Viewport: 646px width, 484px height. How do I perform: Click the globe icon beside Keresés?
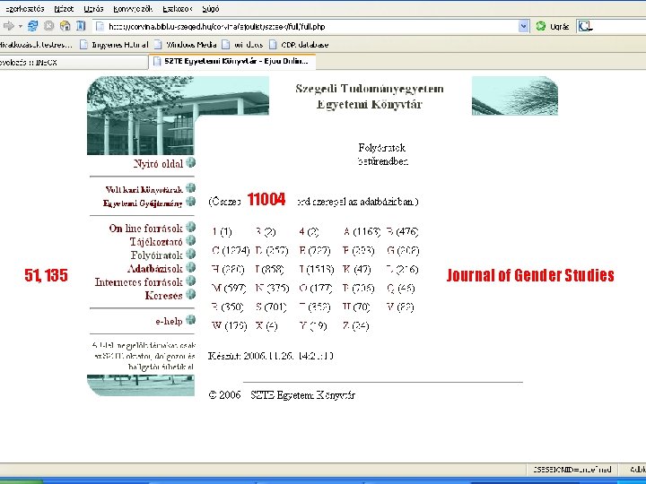pos(190,294)
